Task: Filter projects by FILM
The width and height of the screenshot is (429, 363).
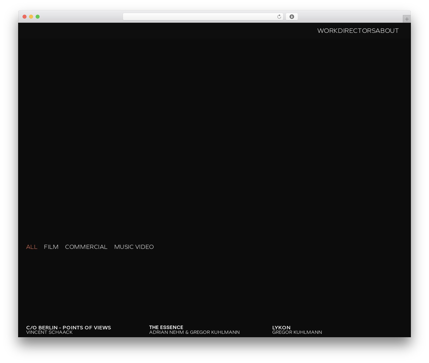Action: [51, 247]
